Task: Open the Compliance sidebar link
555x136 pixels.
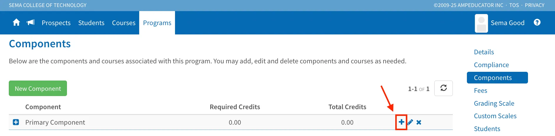Action: (491, 65)
